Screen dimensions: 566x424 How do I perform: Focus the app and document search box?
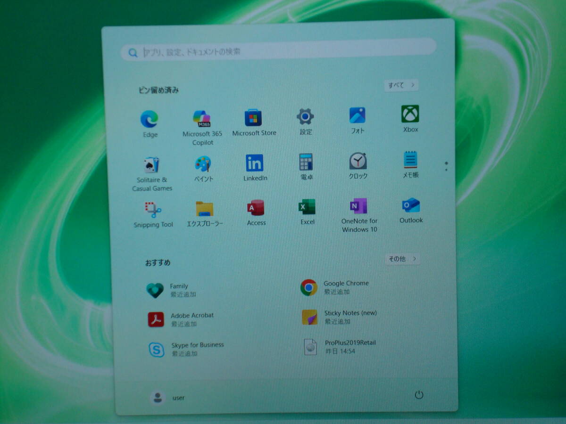278,49
